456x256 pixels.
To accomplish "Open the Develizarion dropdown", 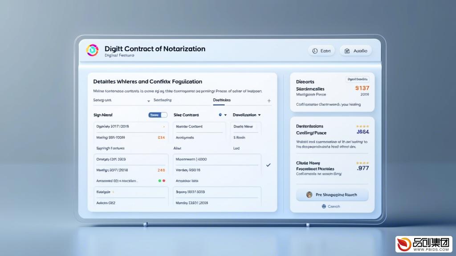I will pos(247,115).
